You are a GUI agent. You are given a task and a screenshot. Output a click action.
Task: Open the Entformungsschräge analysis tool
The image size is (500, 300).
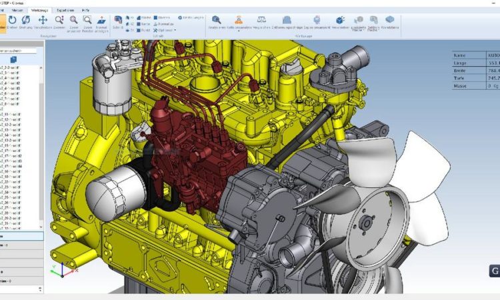(x=287, y=23)
